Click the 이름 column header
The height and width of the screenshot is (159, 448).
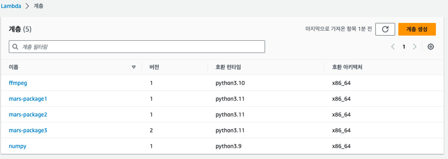14,67
